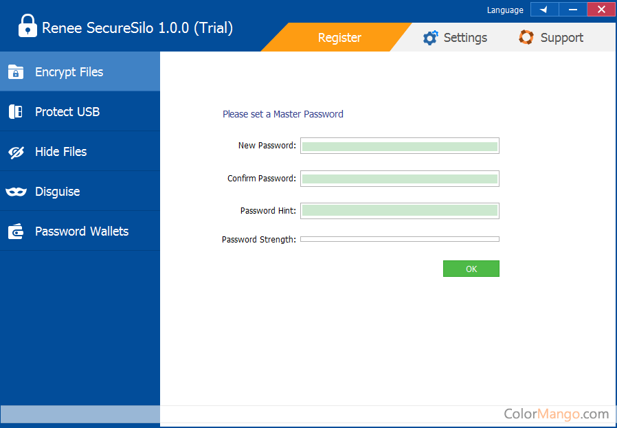The width and height of the screenshot is (617, 428).
Task: Click the 'New Password:' label
Action: click(267, 146)
